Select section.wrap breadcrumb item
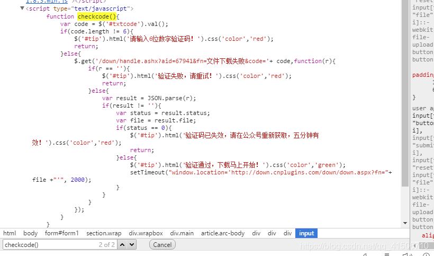434x256 pixels. click(104, 233)
